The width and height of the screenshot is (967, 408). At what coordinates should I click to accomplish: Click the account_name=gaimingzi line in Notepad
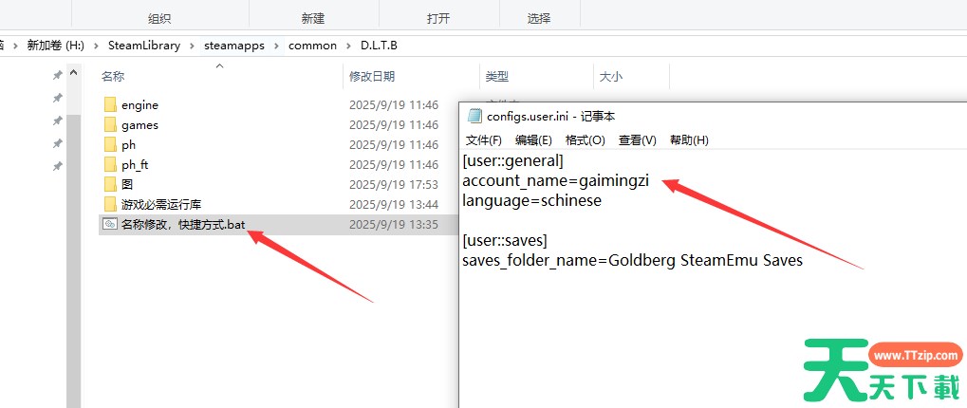[x=555, y=180]
